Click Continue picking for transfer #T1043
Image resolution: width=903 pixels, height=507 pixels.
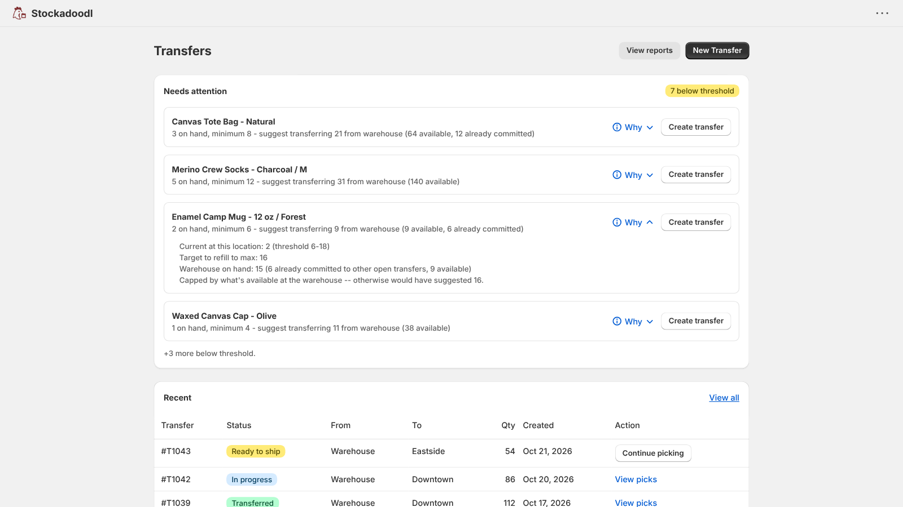click(653, 453)
